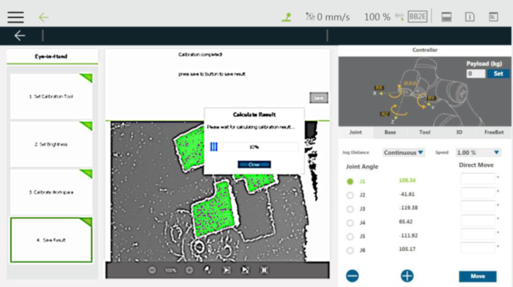Select the J6 joint radio button
The width and height of the screenshot is (513, 287).
point(350,250)
